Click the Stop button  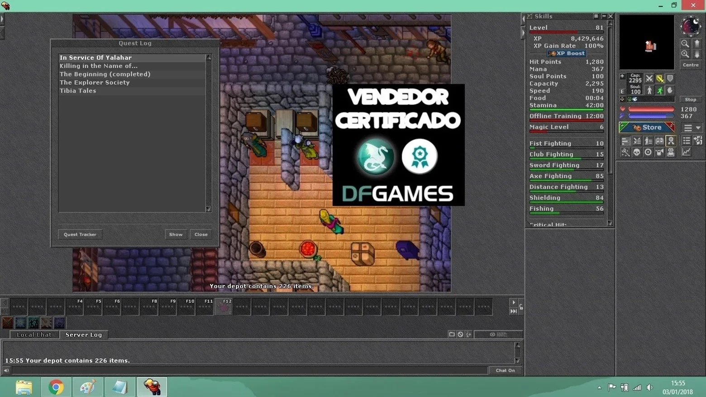[691, 100]
